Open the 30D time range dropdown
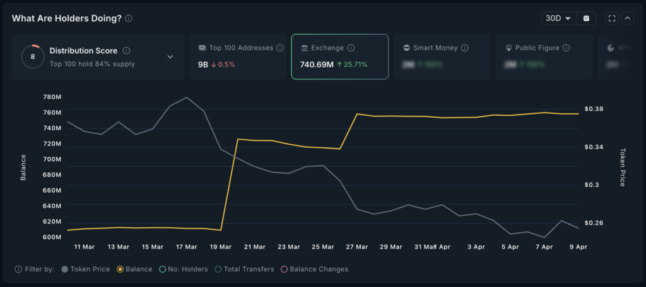646x287 pixels. click(558, 18)
